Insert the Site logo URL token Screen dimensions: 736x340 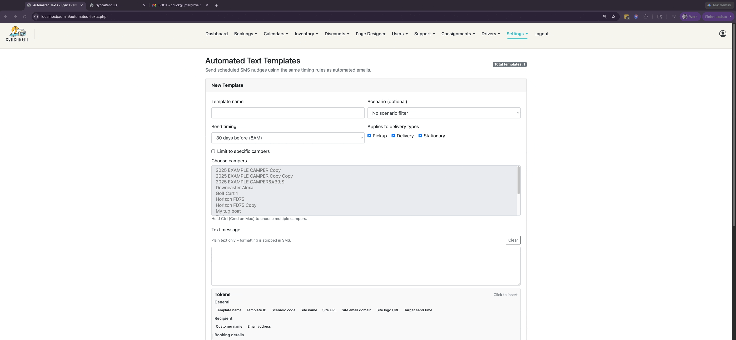[387, 310]
